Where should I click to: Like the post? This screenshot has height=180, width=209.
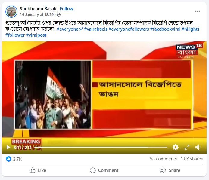pos(38,170)
